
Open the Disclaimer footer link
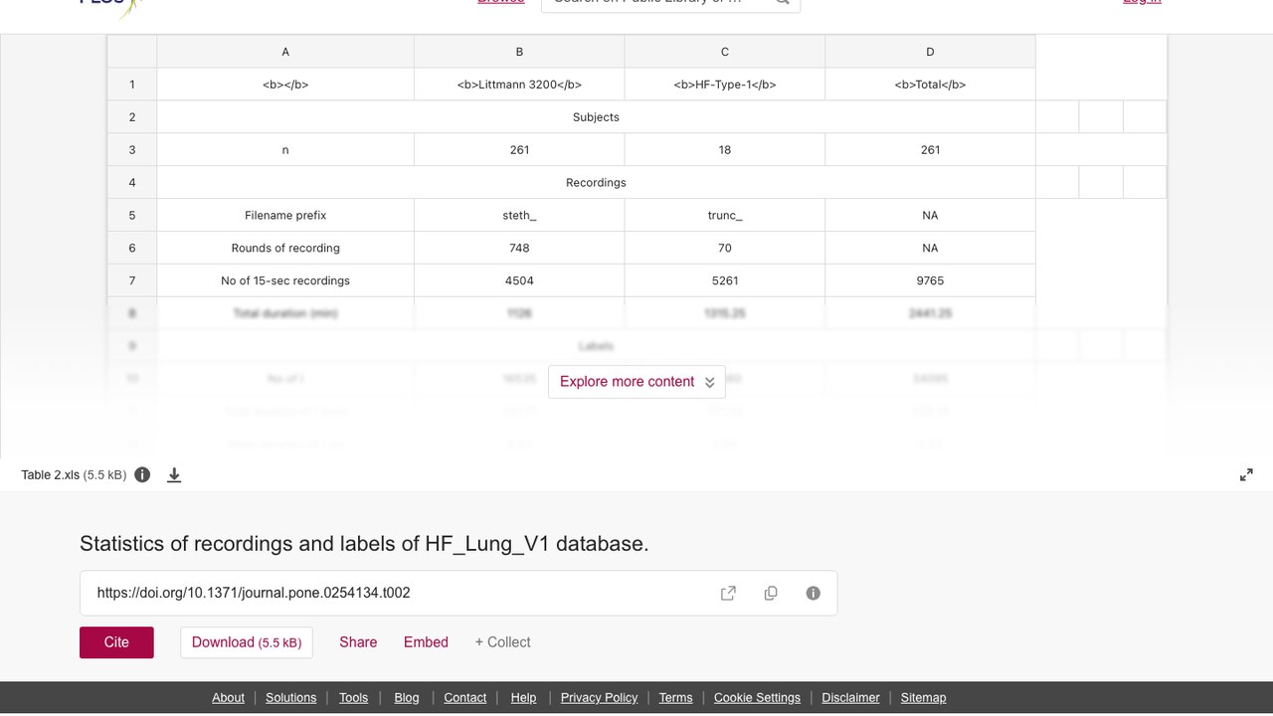[x=850, y=697]
